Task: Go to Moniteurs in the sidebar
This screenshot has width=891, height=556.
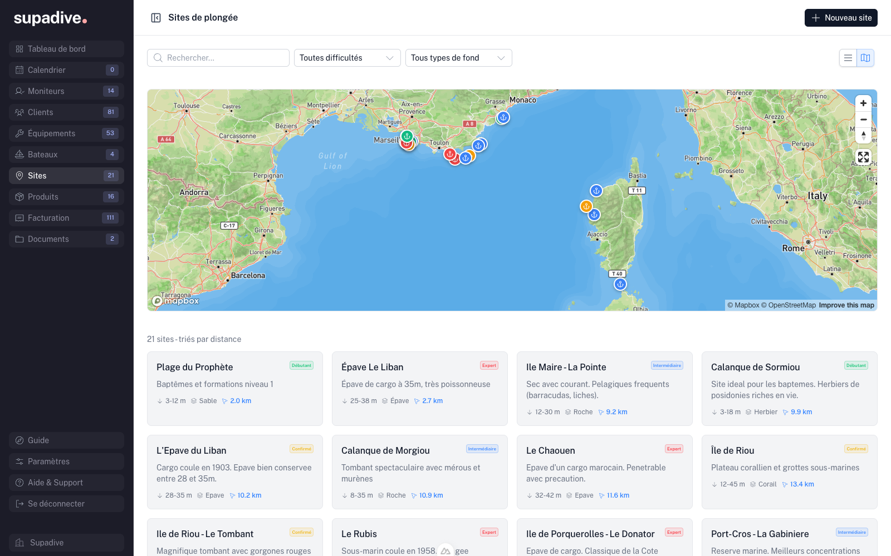Action: pyautogui.click(x=66, y=91)
